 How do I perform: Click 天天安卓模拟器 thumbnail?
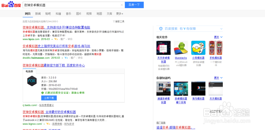164,48
